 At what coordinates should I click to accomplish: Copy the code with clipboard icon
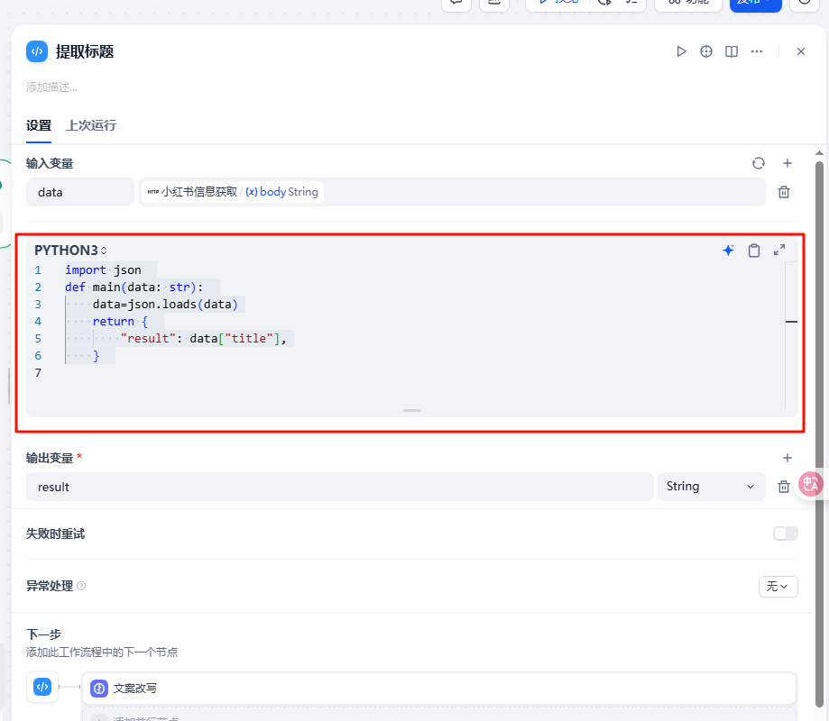(754, 251)
